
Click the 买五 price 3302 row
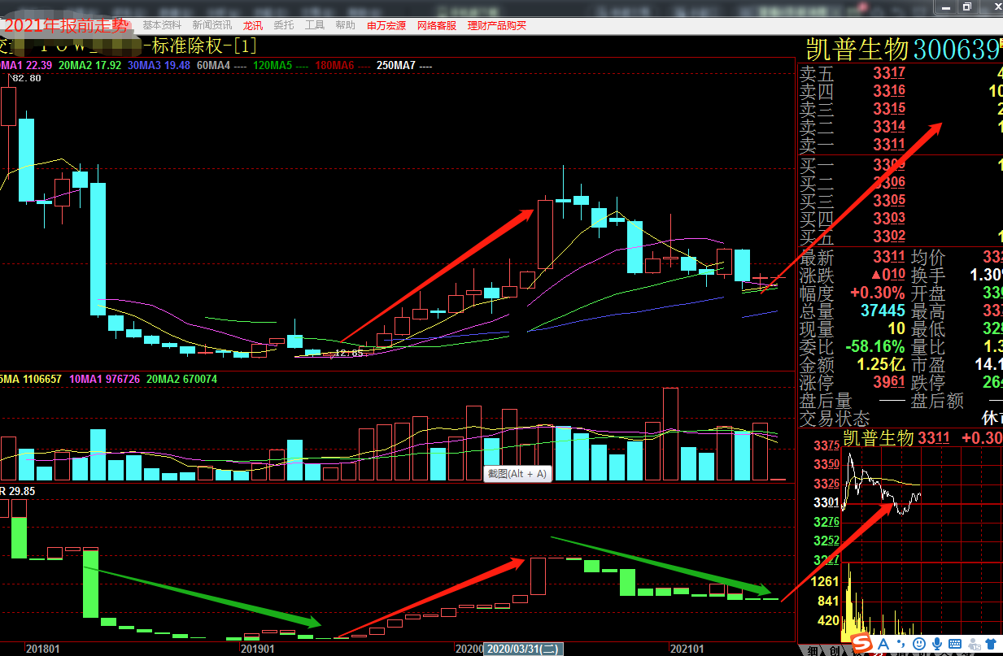click(x=900, y=237)
